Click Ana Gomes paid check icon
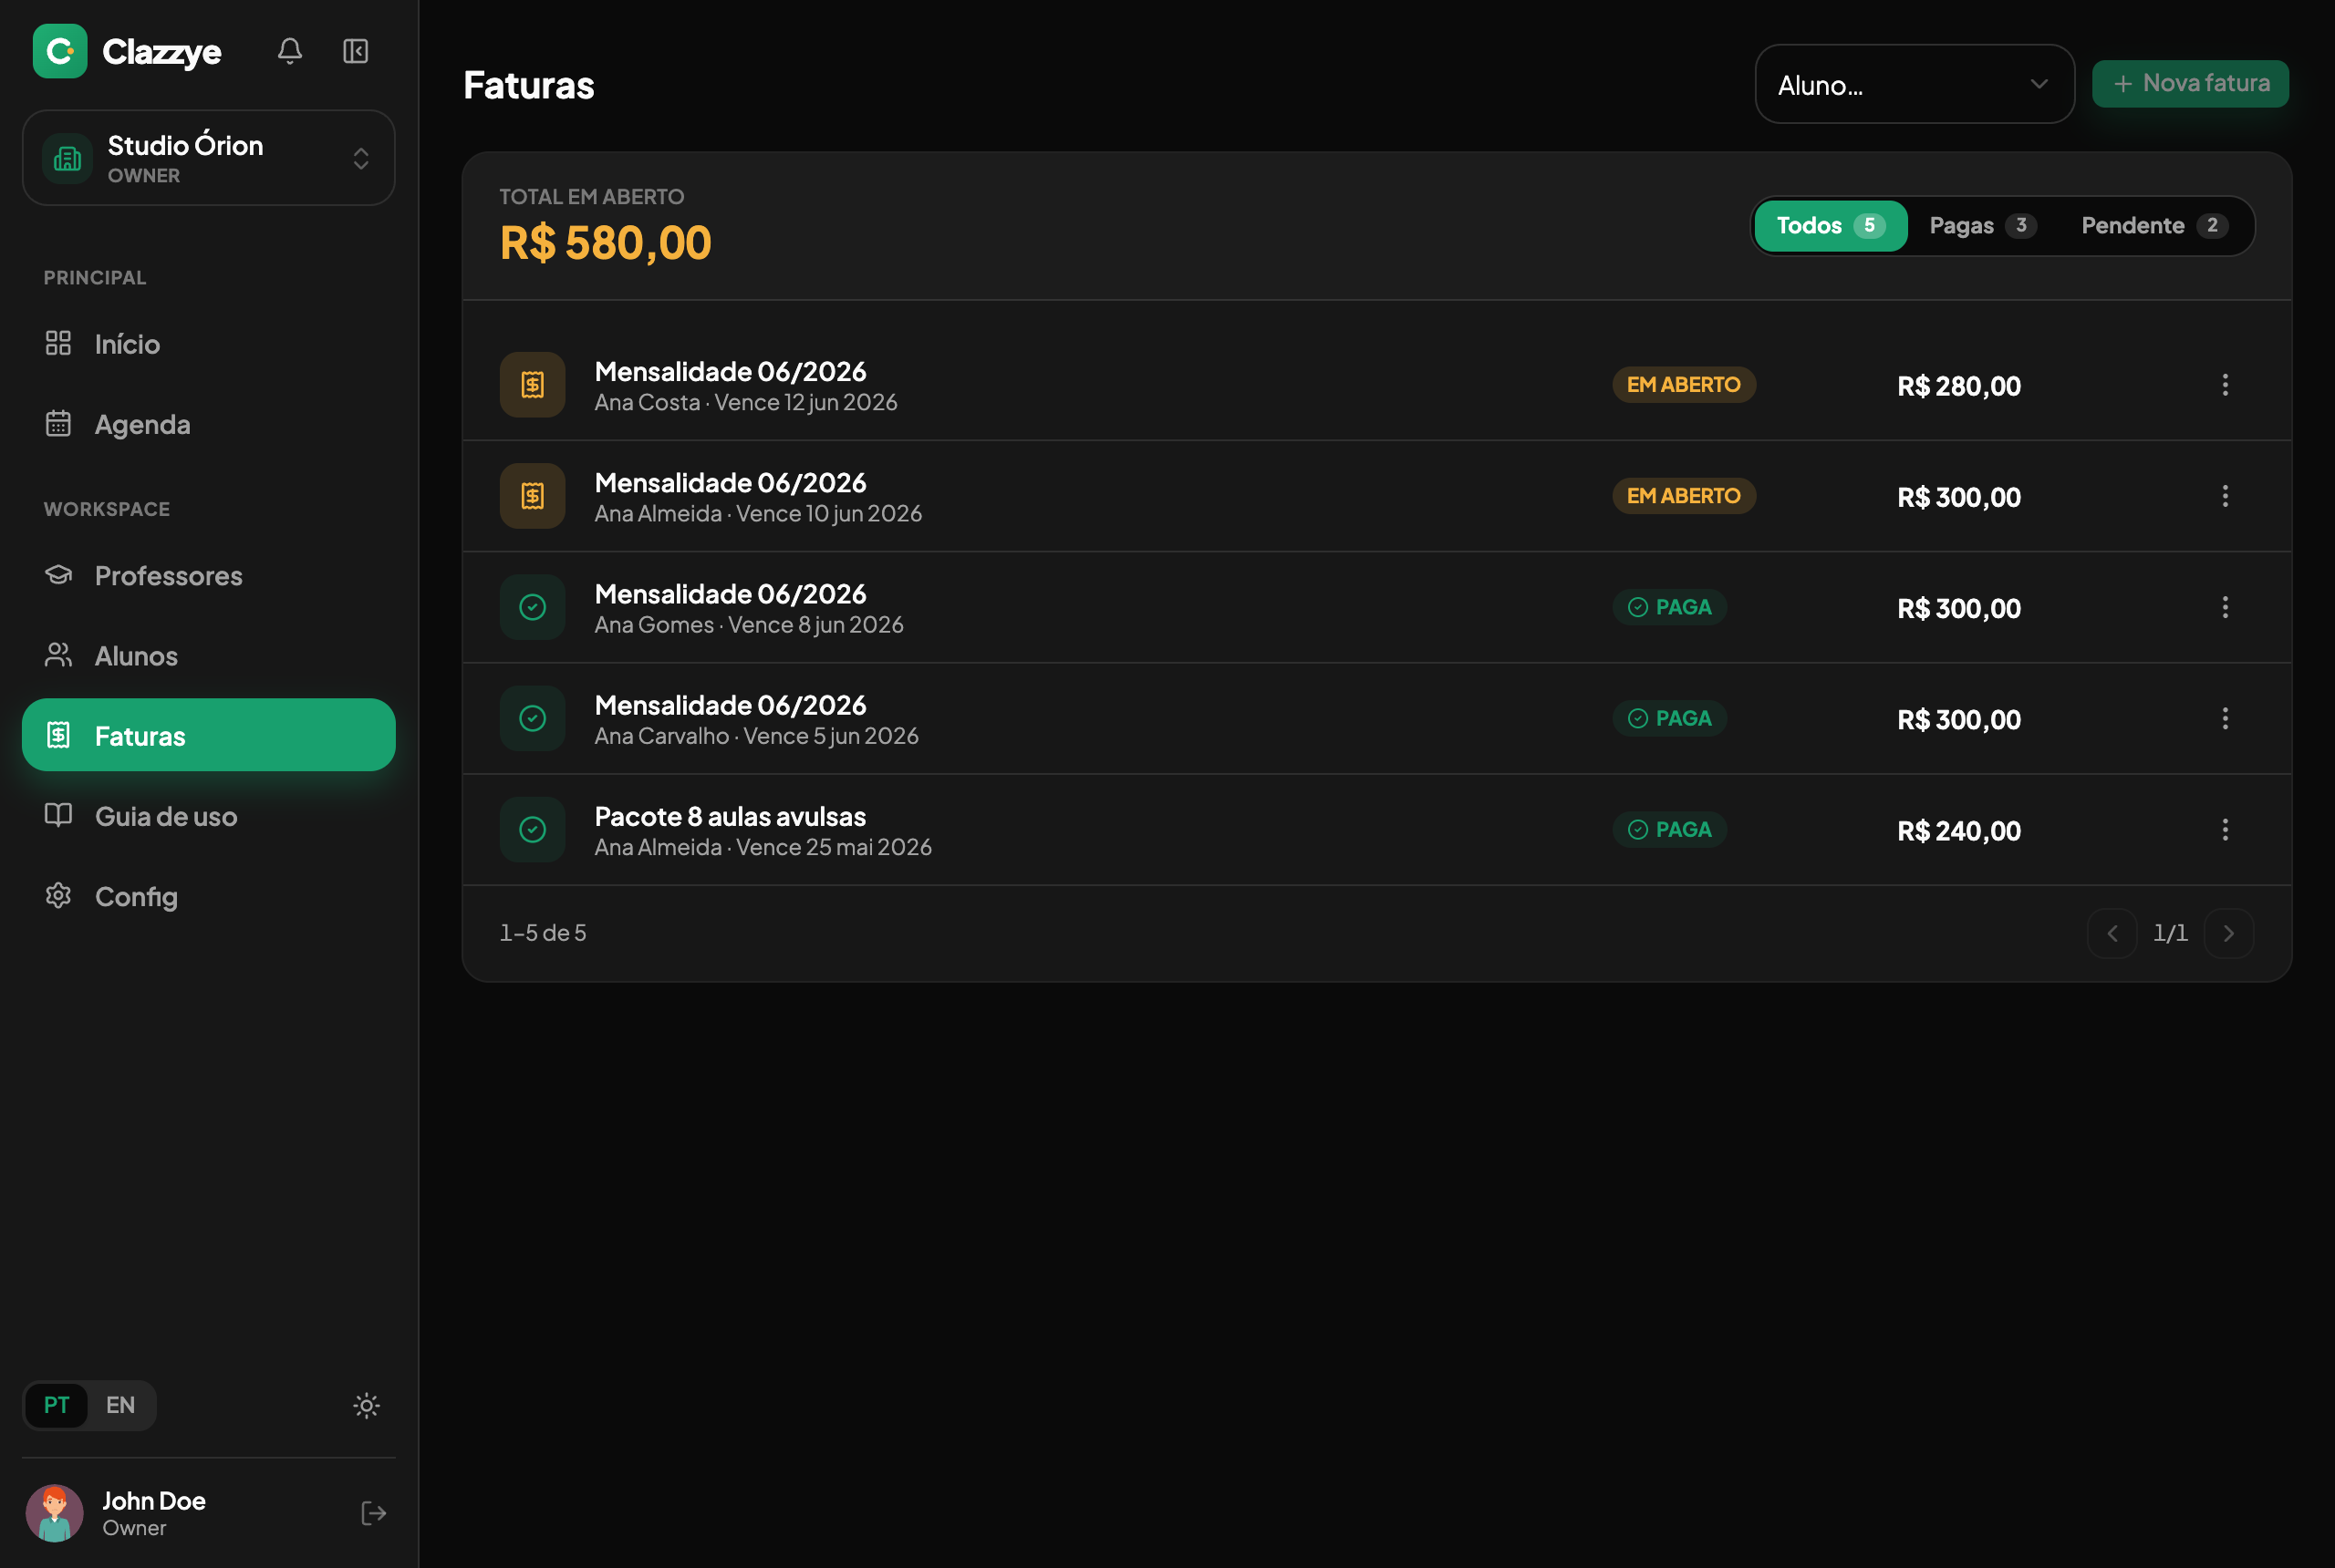2335x1568 pixels. coord(533,606)
